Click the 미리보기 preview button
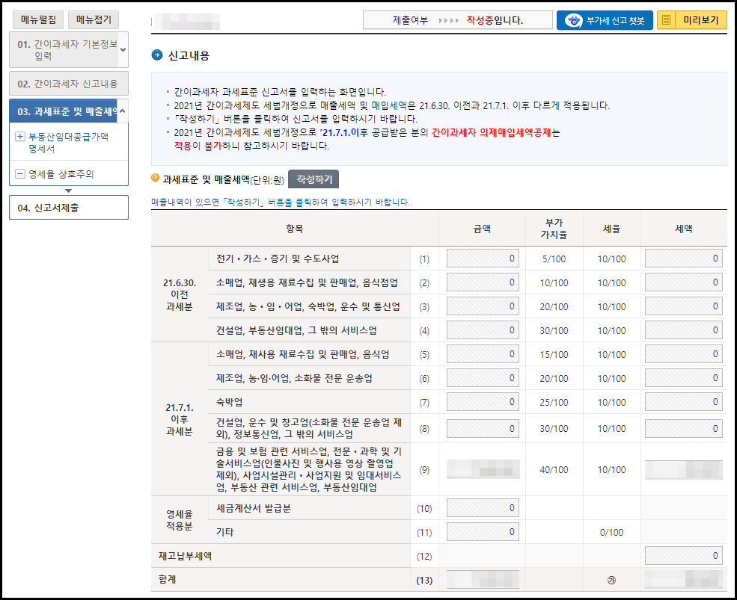This screenshot has width=737, height=600. tap(692, 20)
